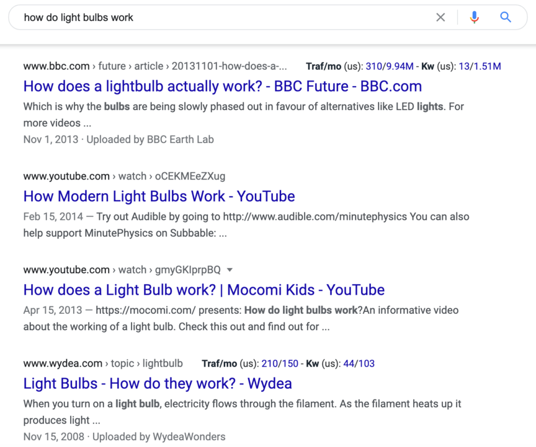Click the Wydea keyword count 44
Viewport: 536px width, 447px height.
349,363
